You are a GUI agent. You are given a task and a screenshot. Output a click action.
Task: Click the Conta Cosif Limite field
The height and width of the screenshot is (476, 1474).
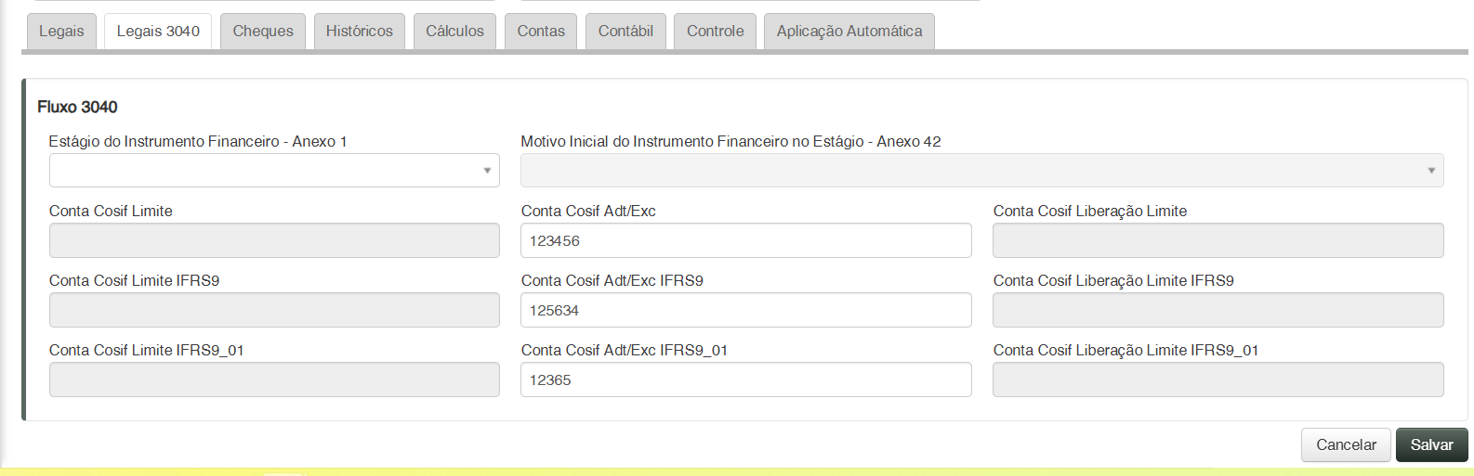[x=274, y=240]
